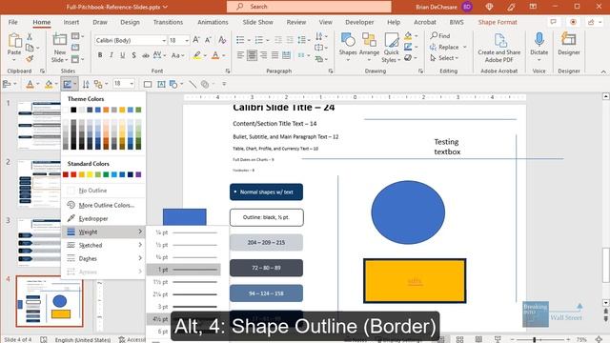610x343 pixels.
Task: Pick red from Standard Colors
Action: point(73,174)
